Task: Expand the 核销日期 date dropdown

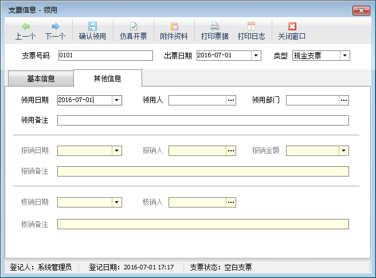Action: pyautogui.click(x=117, y=202)
